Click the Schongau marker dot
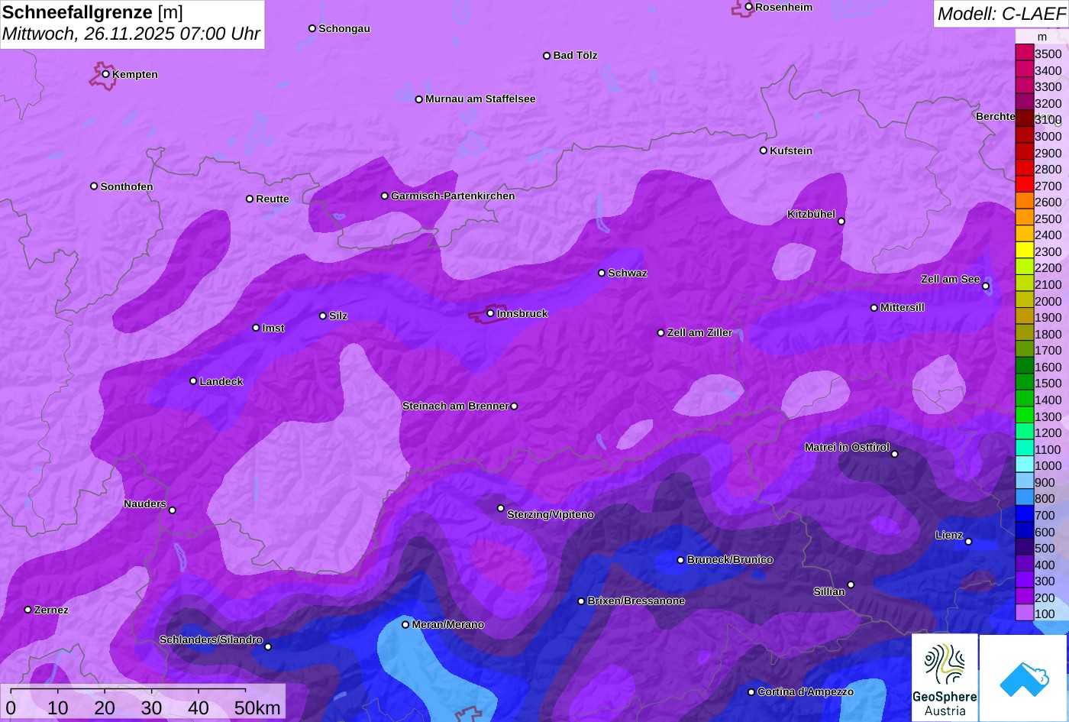Viewport: 1069px width, 722px height. pyautogui.click(x=312, y=28)
